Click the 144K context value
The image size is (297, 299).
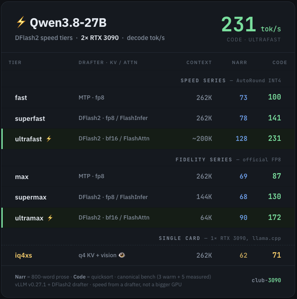(204, 197)
